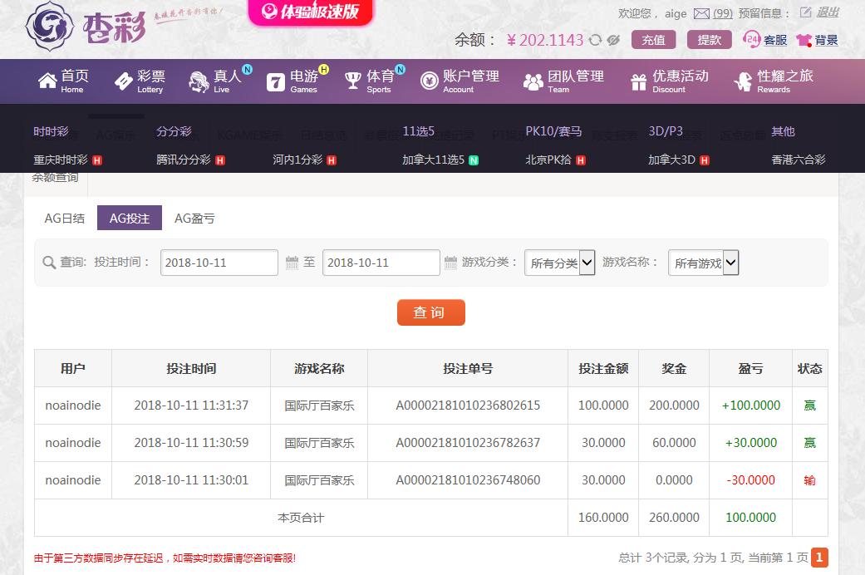
Task: Click the Rewards rocket icon
Action: tap(743, 81)
